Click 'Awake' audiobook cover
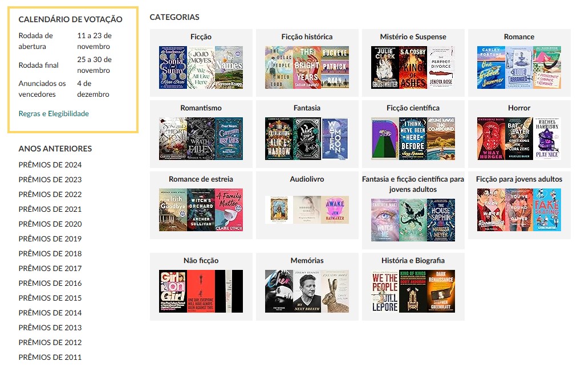 pos(335,210)
